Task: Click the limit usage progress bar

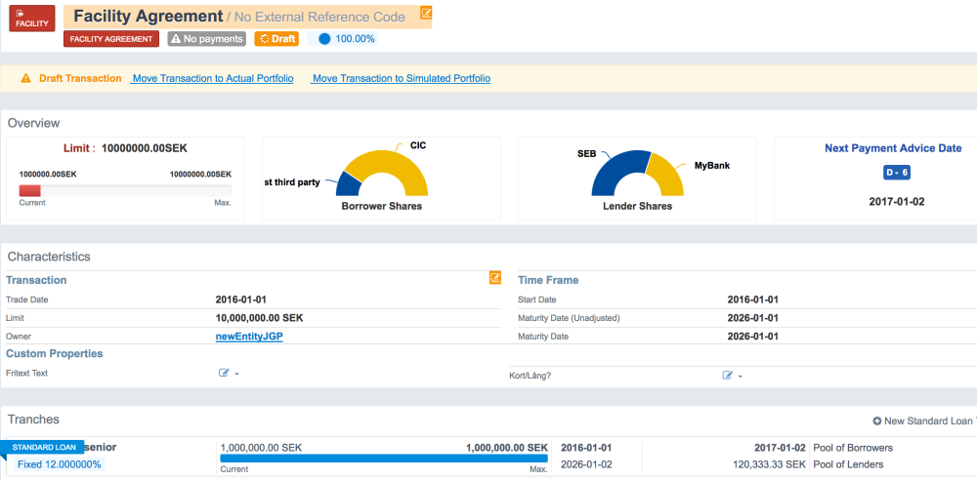Action: [x=125, y=190]
